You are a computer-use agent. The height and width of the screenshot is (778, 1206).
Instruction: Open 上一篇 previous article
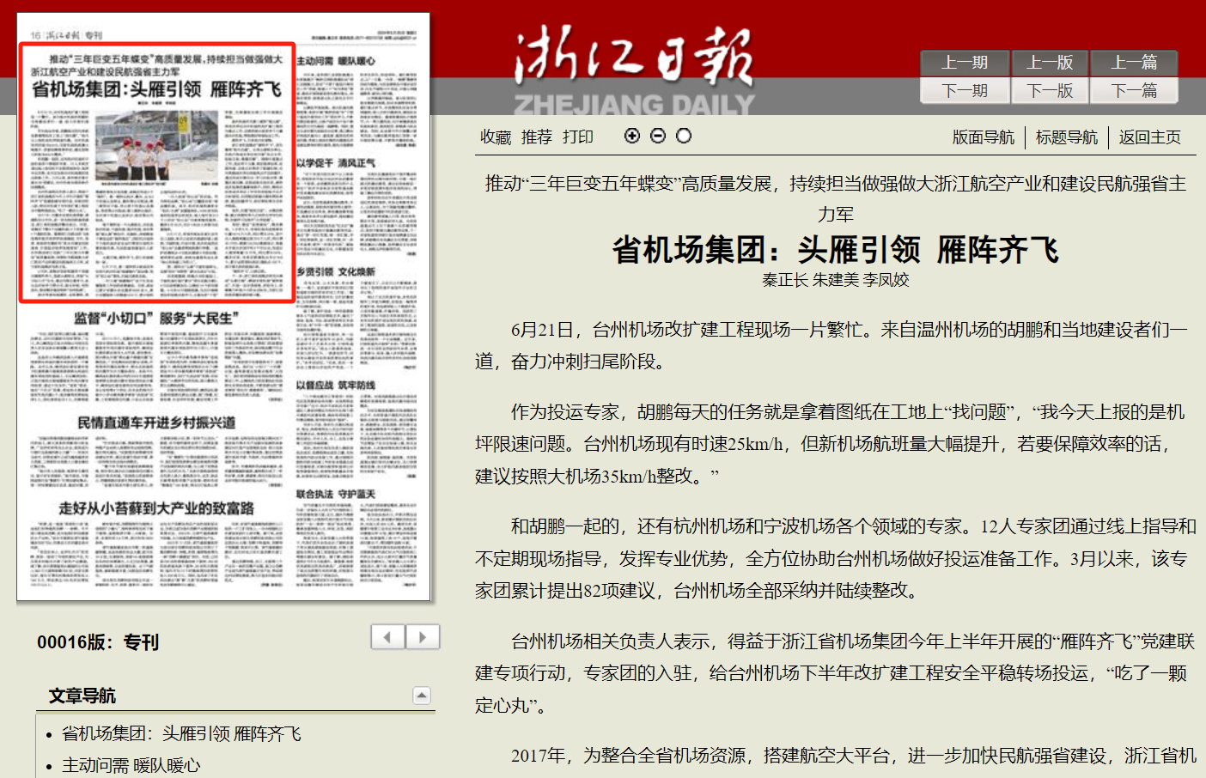click(x=1134, y=63)
